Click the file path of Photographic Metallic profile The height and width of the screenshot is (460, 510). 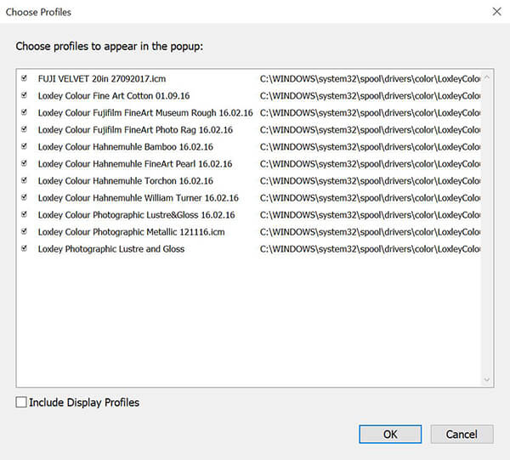(370, 232)
